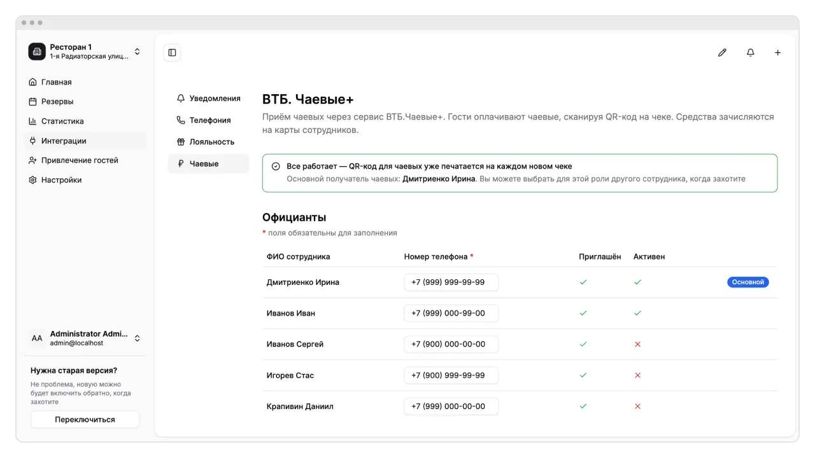Click the plug icon next to Интеграции
This screenshot has height=458, width=815.
pos(33,141)
